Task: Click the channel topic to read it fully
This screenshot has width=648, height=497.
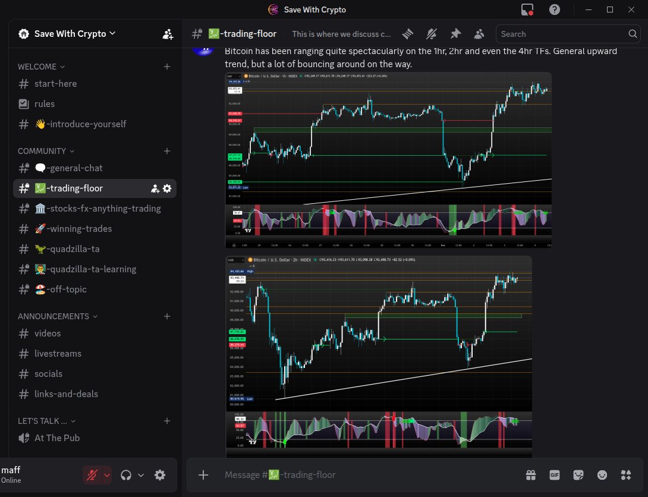Action: pos(341,34)
